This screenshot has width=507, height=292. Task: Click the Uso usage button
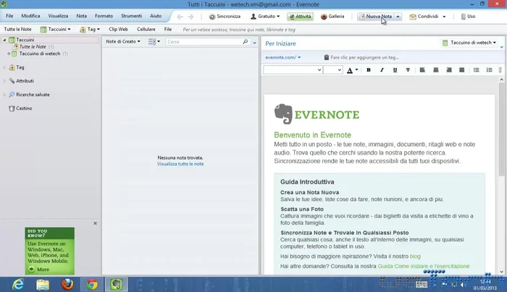[466, 16]
